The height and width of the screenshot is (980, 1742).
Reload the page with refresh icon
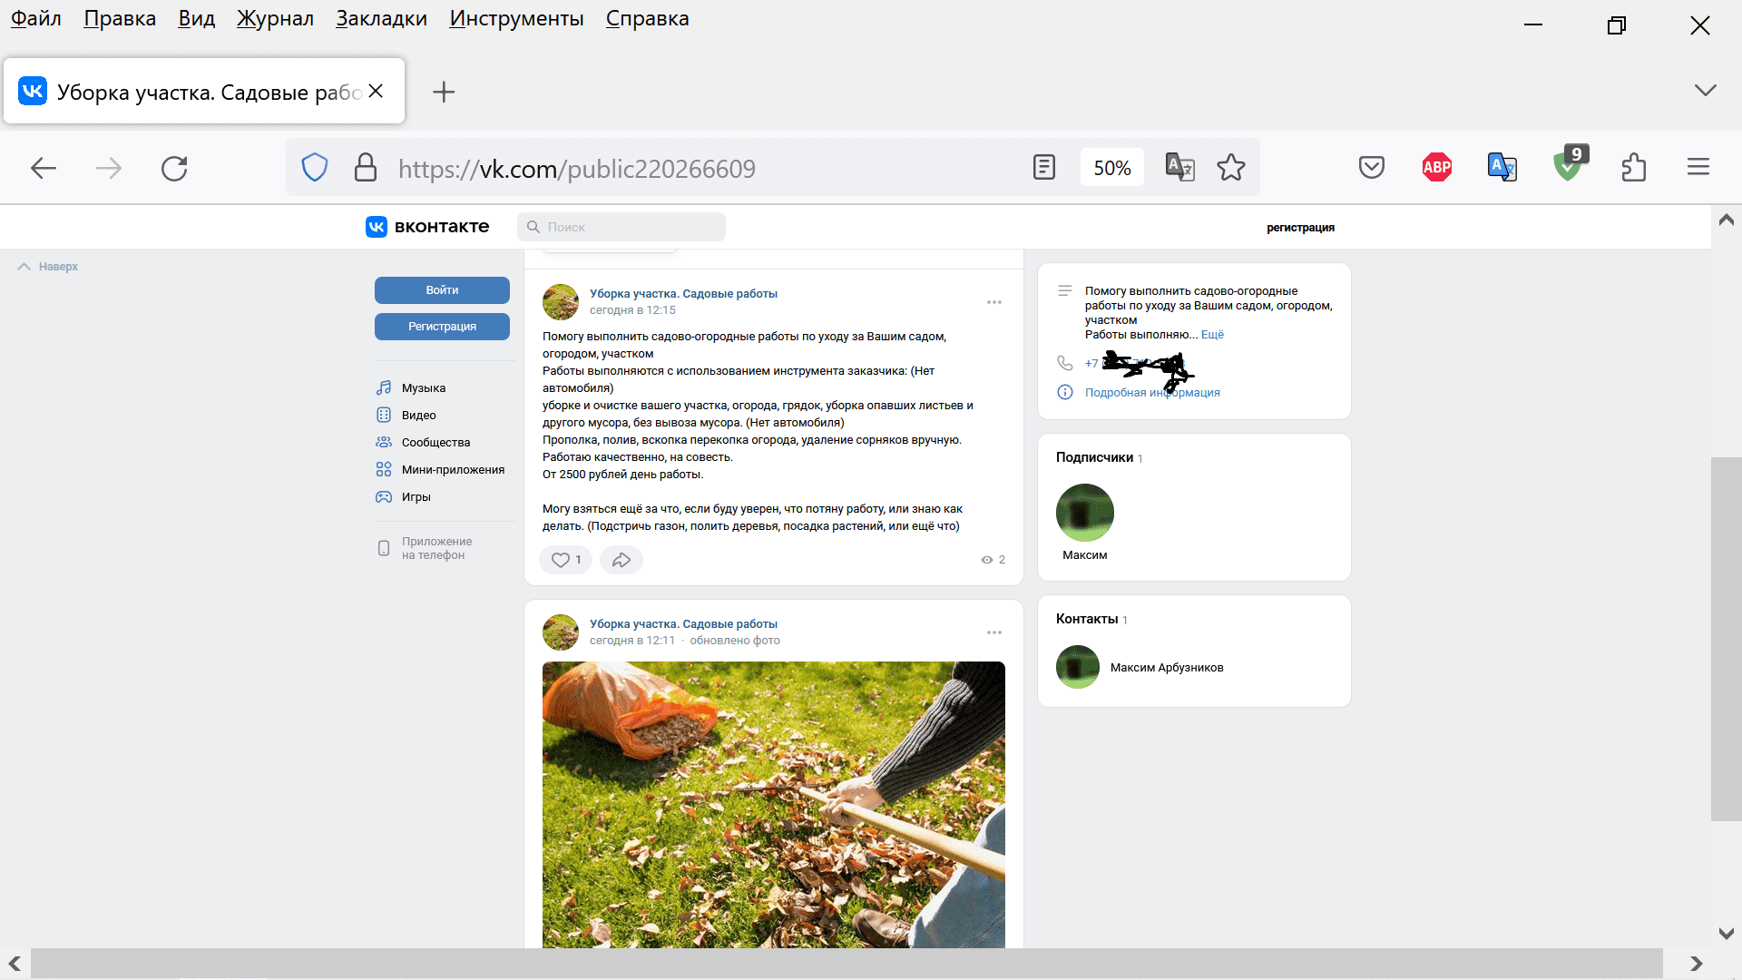[x=174, y=168]
